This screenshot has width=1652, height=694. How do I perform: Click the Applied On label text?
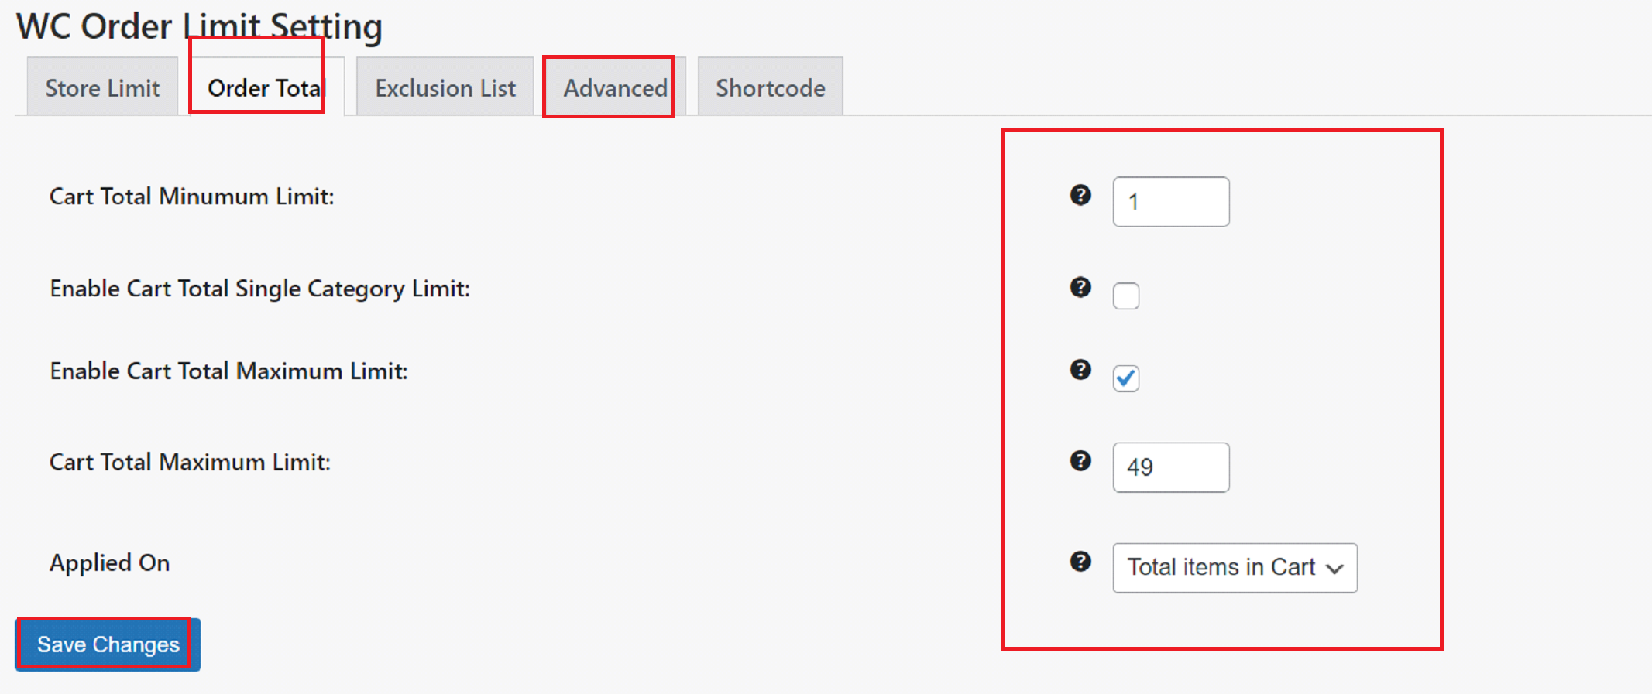coord(110,562)
